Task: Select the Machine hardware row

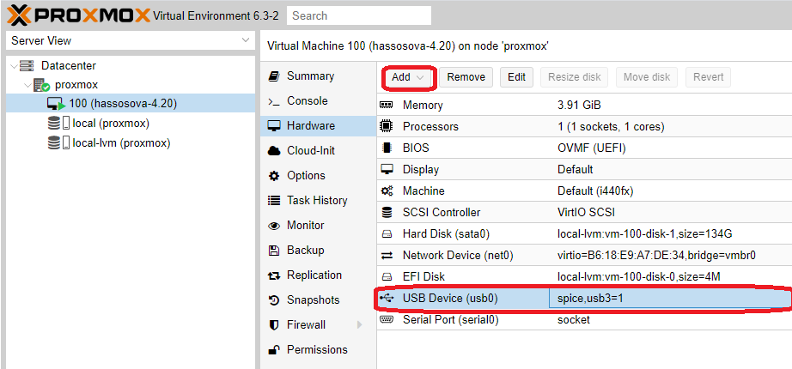Action: (x=584, y=191)
